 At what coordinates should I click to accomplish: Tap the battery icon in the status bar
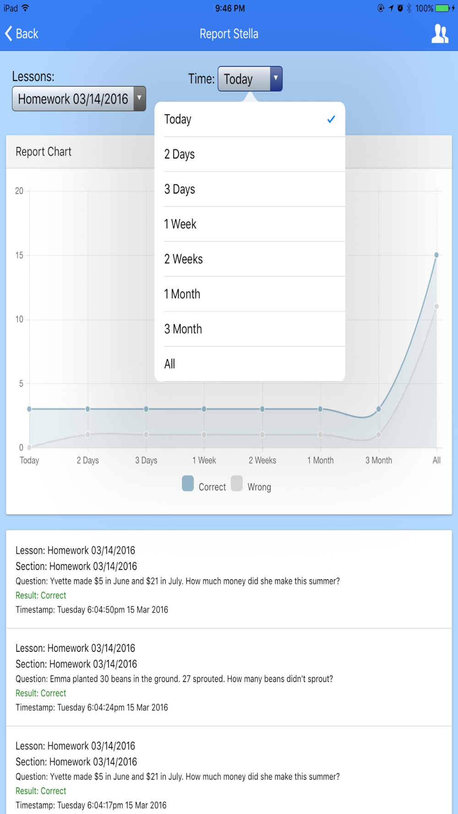pyautogui.click(x=442, y=8)
